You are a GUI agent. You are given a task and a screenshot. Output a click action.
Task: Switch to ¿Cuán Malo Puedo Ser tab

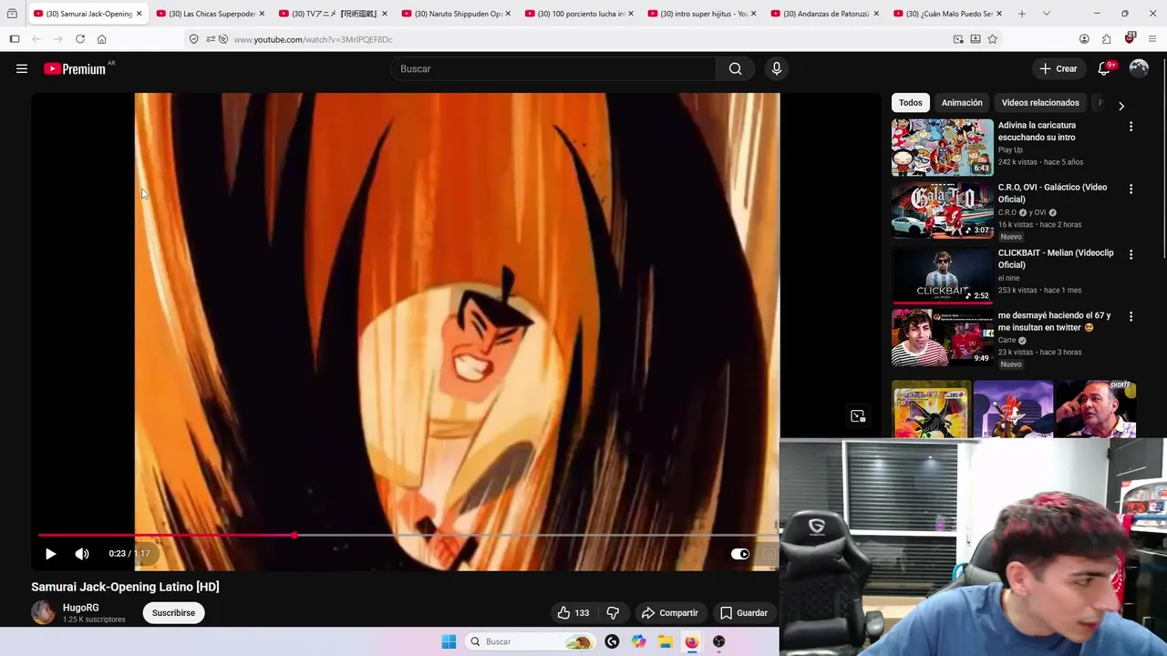[947, 14]
